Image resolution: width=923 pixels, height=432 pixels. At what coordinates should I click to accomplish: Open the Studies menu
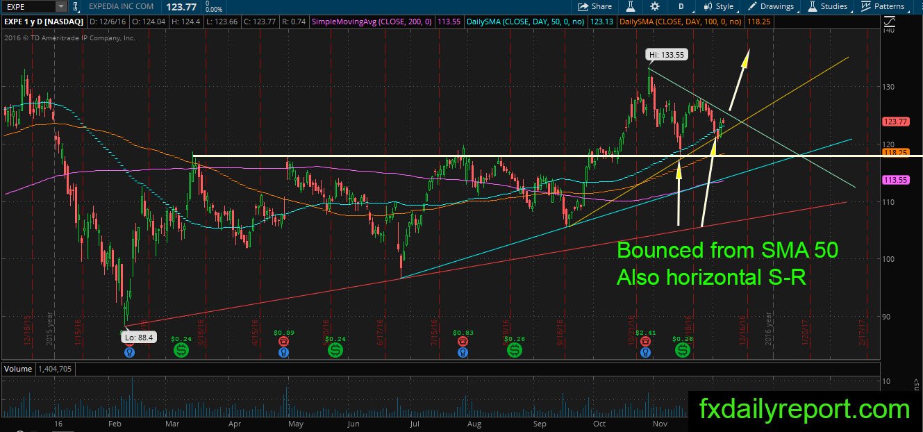(827, 6)
